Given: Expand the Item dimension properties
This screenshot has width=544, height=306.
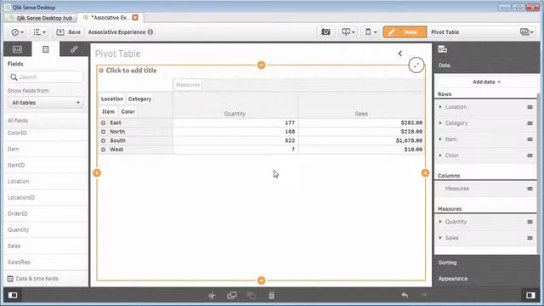Looking at the screenshot, I should tap(440, 139).
